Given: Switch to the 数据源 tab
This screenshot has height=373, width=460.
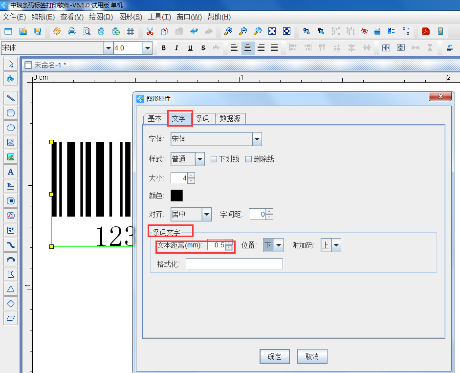Looking at the screenshot, I should pos(230,118).
